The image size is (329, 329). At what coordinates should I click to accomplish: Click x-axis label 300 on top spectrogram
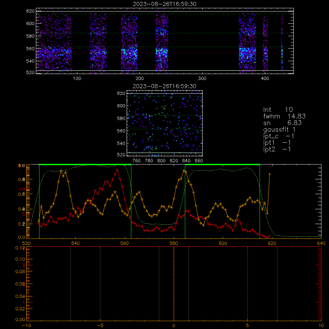tap(202, 78)
